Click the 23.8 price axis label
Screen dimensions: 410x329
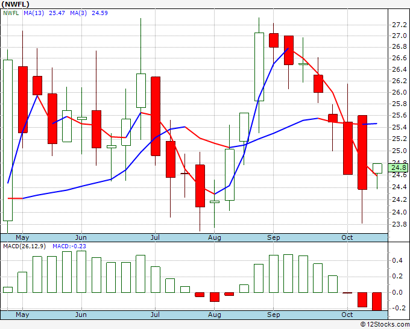pyautogui.click(x=399, y=224)
